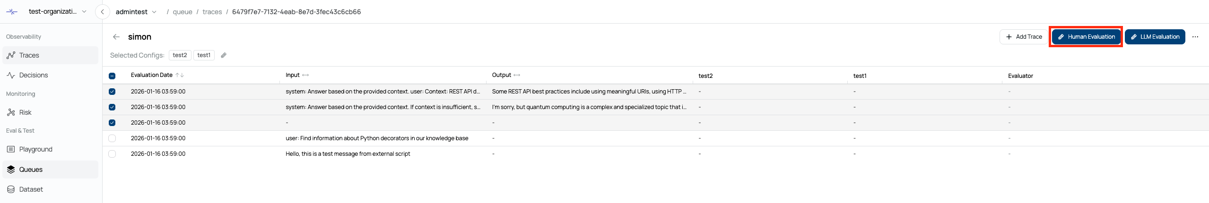1209x203 pixels.
Task: Click the LLM Evaluation button
Action: point(1155,37)
